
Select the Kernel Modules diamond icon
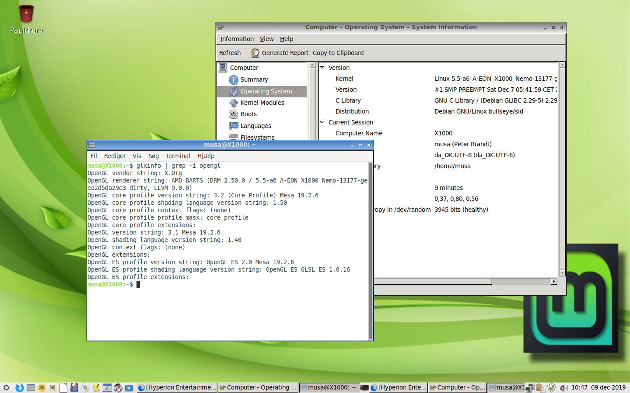(x=234, y=103)
